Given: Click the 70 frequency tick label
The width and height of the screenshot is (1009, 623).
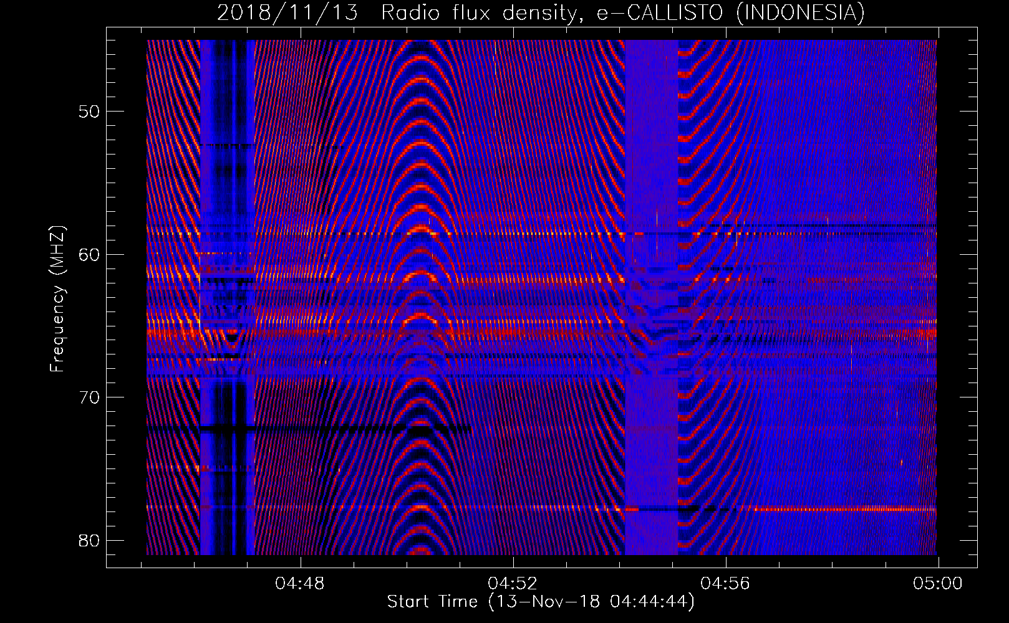Looking at the screenshot, I should pos(90,397).
